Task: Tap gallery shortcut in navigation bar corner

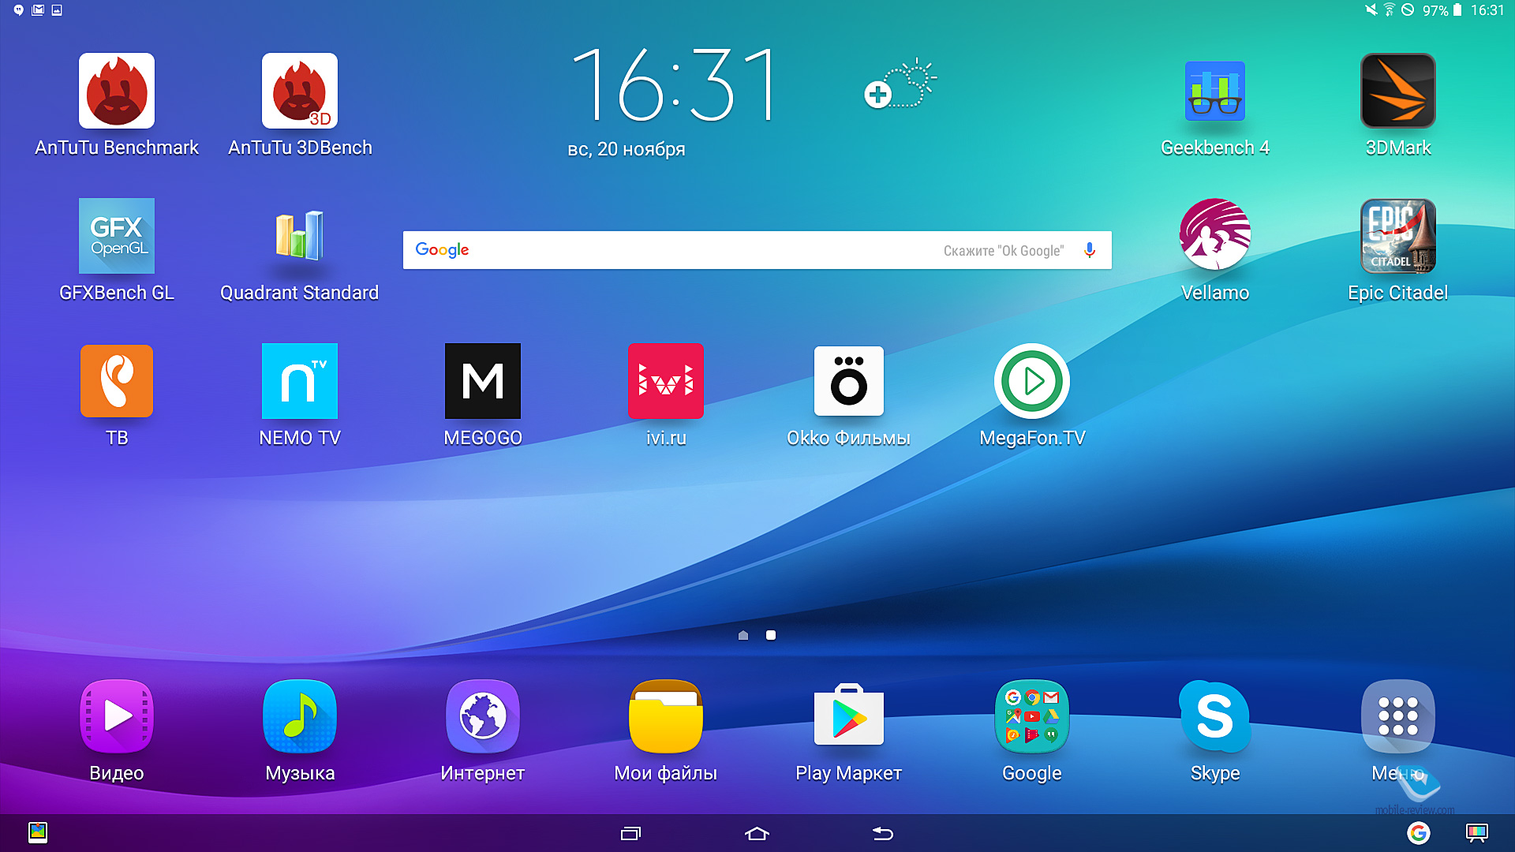Action: [38, 832]
